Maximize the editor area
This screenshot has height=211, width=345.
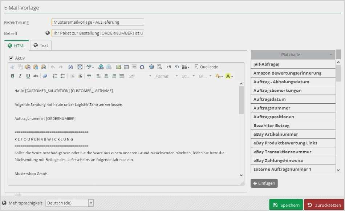tap(151, 67)
